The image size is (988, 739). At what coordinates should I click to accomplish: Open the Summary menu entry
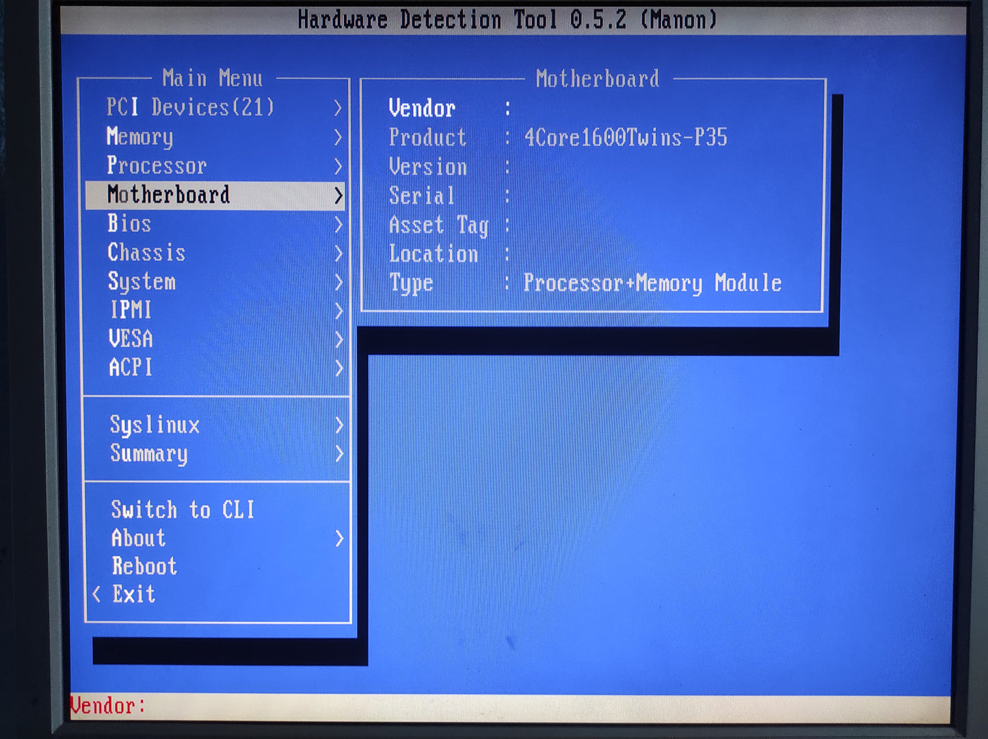click(x=149, y=454)
